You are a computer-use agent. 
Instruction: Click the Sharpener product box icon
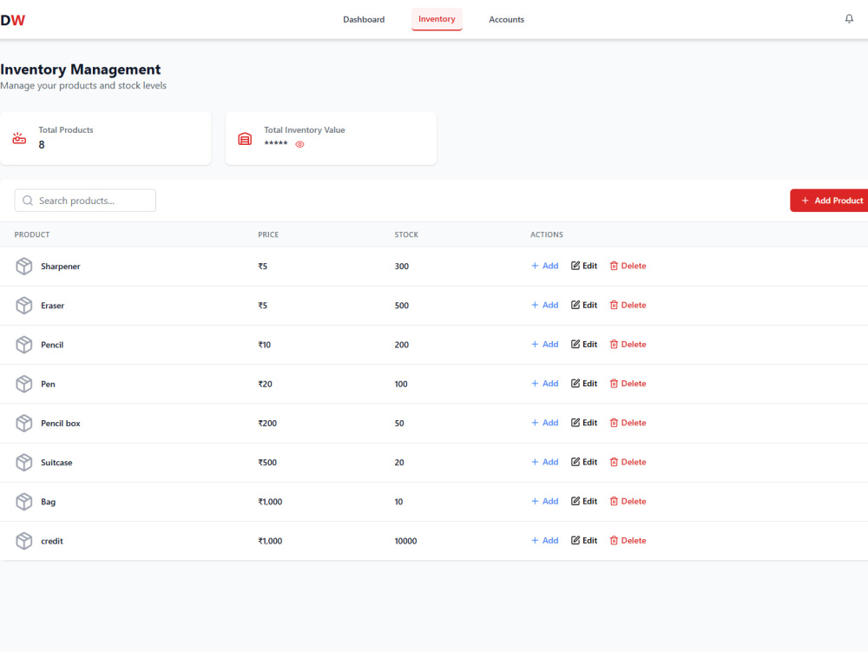click(x=23, y=267)
